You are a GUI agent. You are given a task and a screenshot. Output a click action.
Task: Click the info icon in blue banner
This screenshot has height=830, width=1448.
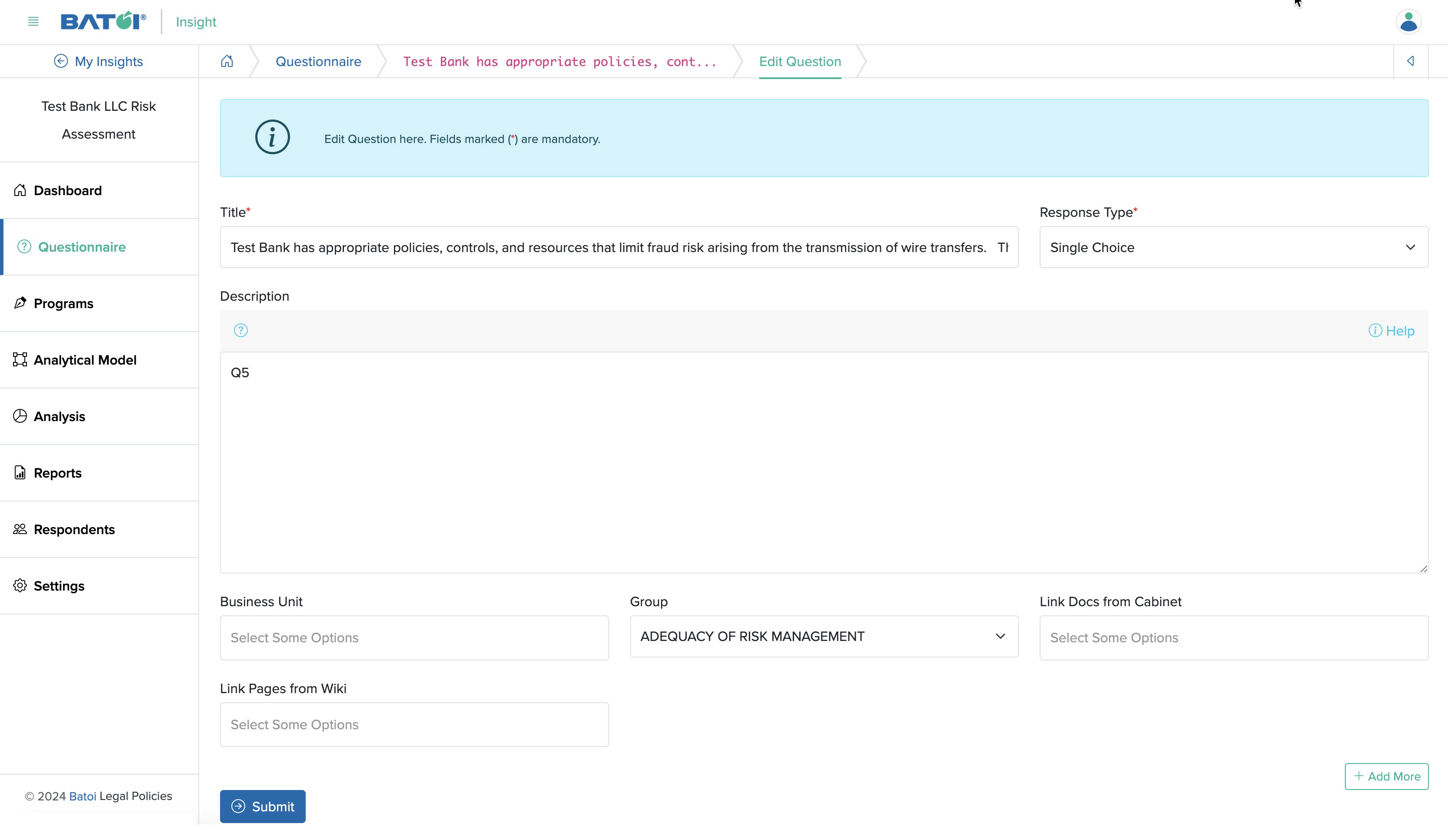click(273, 137)
